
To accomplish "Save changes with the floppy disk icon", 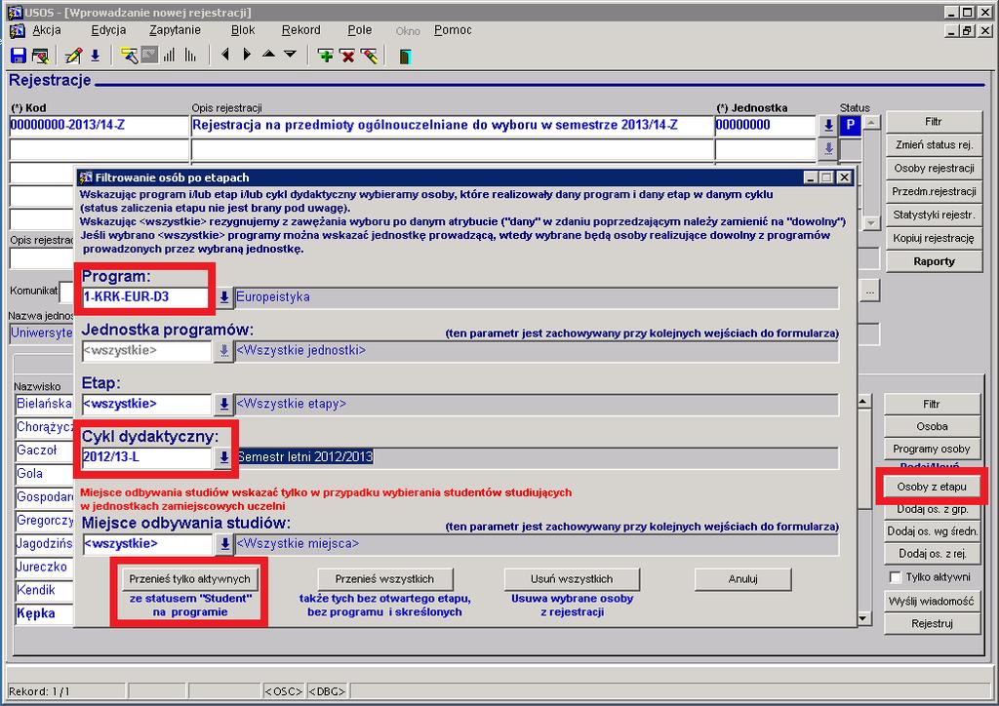I will (x=18, y=56).
